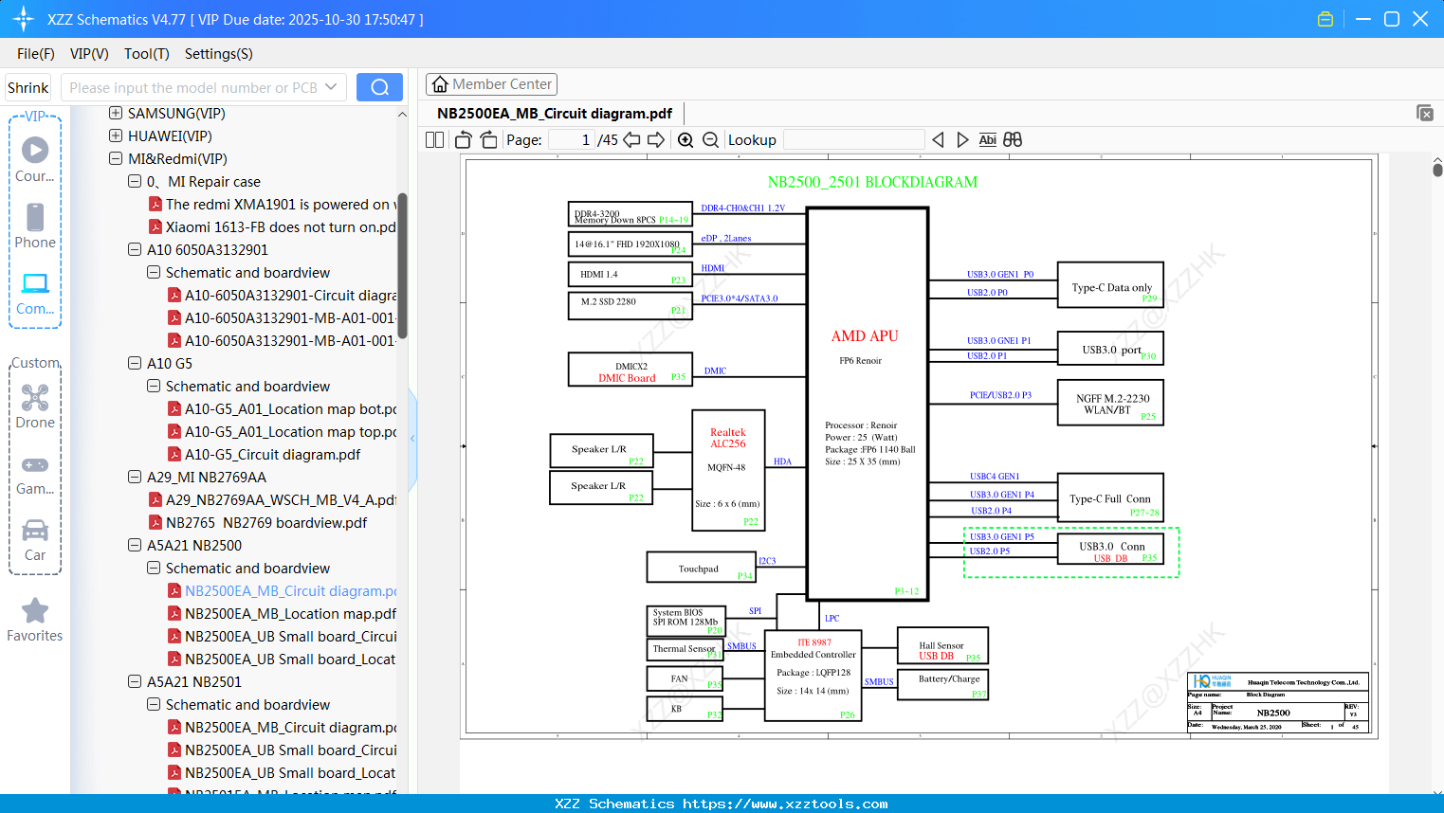Click the PDF viewer vertical scrollbar thumb

(x=1437, y=170)
